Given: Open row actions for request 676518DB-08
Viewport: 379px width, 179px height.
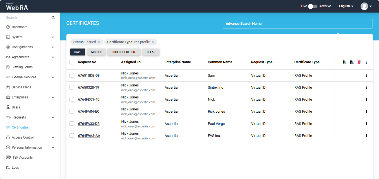Looking at the screenshot, I should pyautogui.click(x=366, y=75).
